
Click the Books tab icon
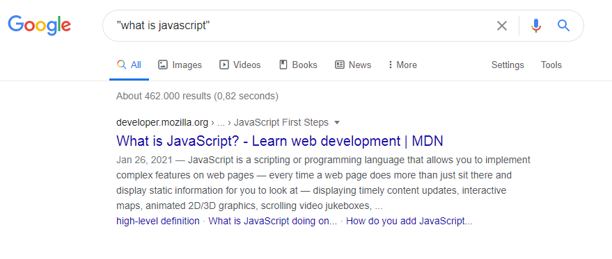click(283, 65)
